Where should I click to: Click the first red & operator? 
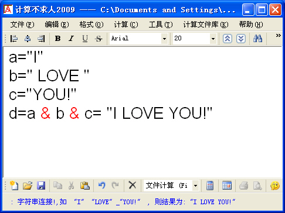(x=46, y=113)
